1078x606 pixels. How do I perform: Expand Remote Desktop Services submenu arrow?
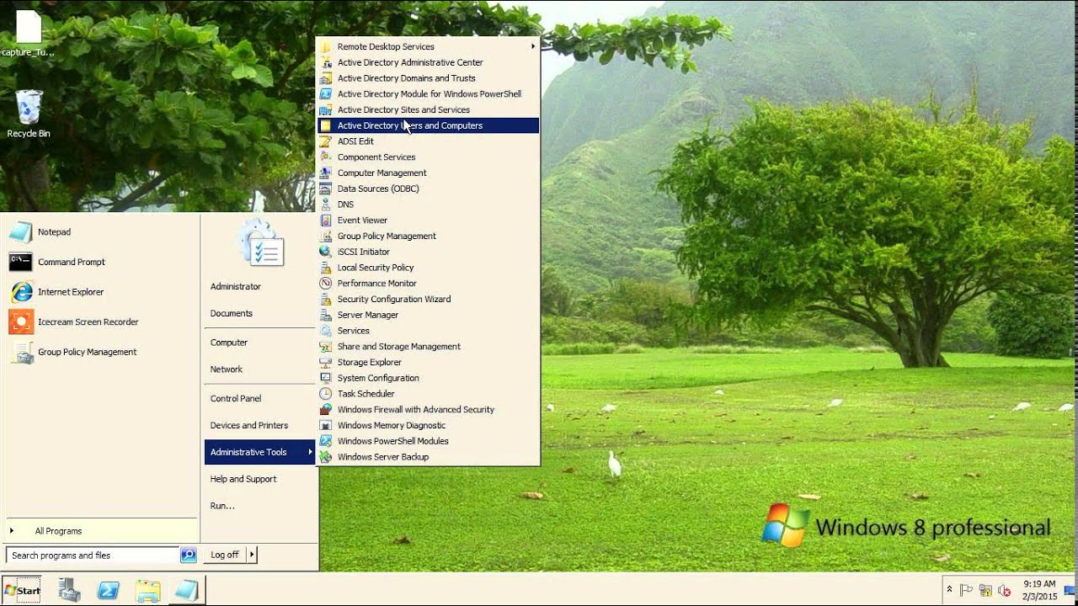(x=533, y=46)
